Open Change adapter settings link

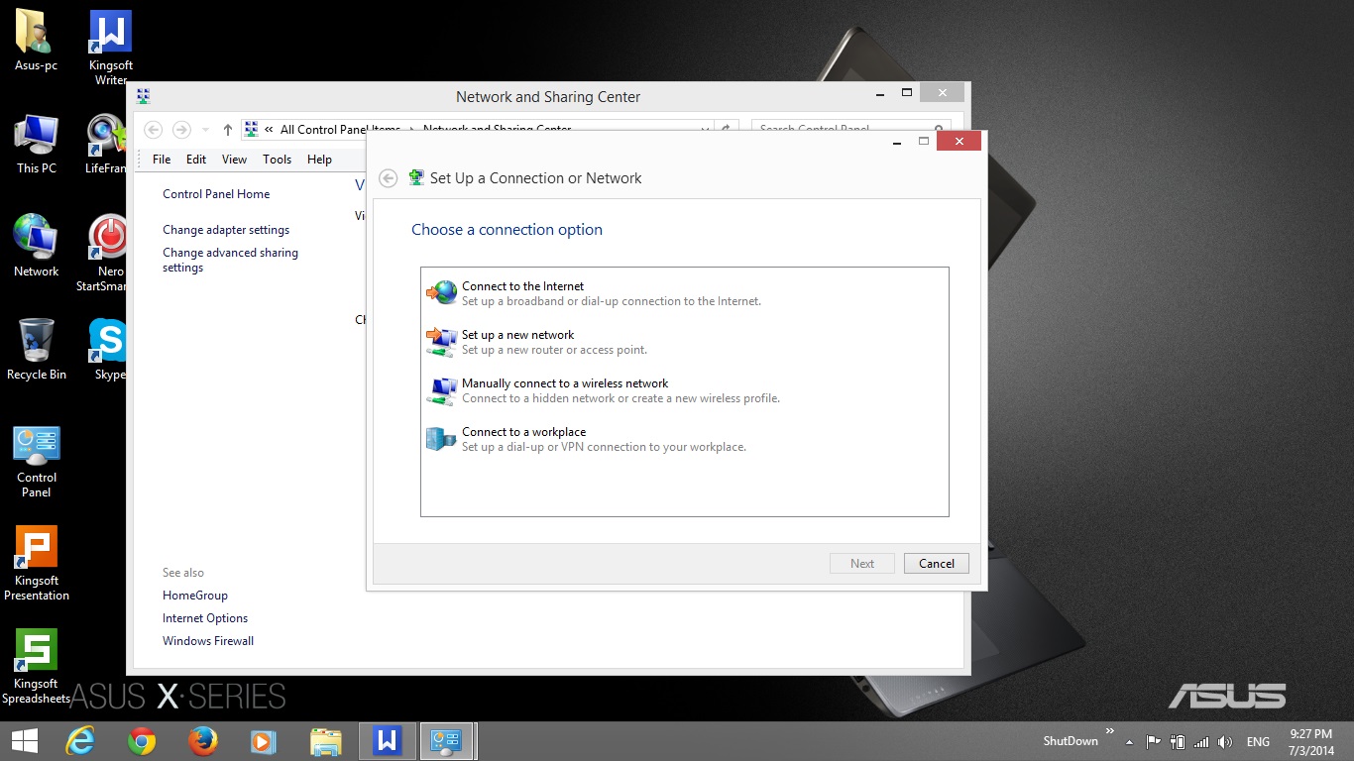226,230
